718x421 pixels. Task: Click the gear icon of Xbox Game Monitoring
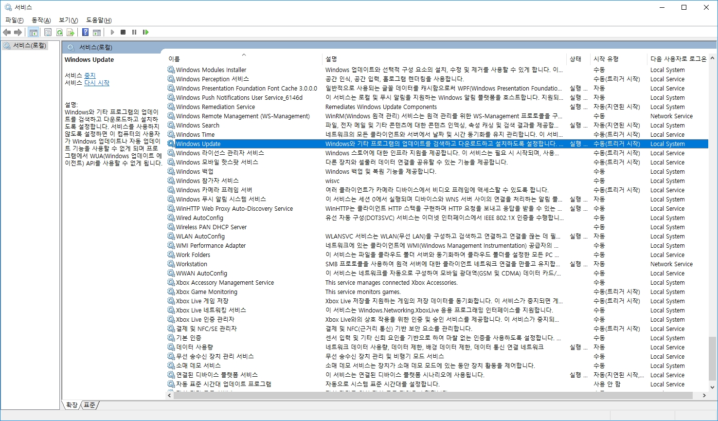[x=171, y=292]
